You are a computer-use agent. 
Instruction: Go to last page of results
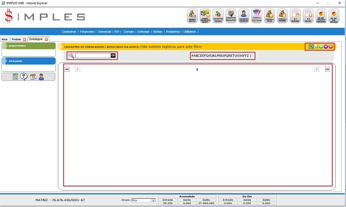pos(328,69)
